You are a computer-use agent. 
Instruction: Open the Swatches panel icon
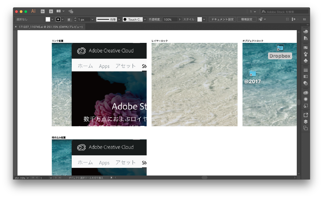[x=306, y=48]
